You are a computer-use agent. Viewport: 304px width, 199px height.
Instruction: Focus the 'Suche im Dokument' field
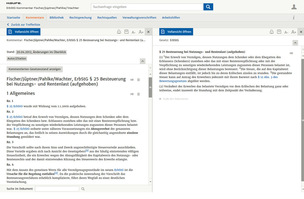click(x=57, y=189)
